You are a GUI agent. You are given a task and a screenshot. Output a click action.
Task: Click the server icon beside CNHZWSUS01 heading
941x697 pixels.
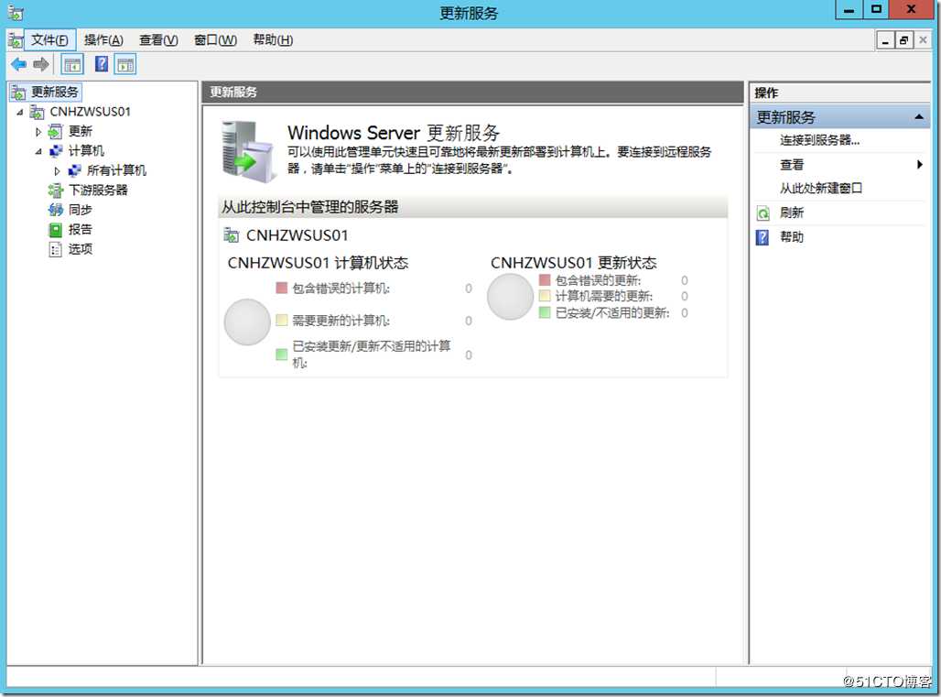(x=231, y=234)
